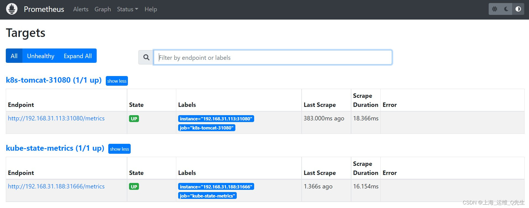Open the Help page
The width and height of the screenshot is (529, 208).
151,9
